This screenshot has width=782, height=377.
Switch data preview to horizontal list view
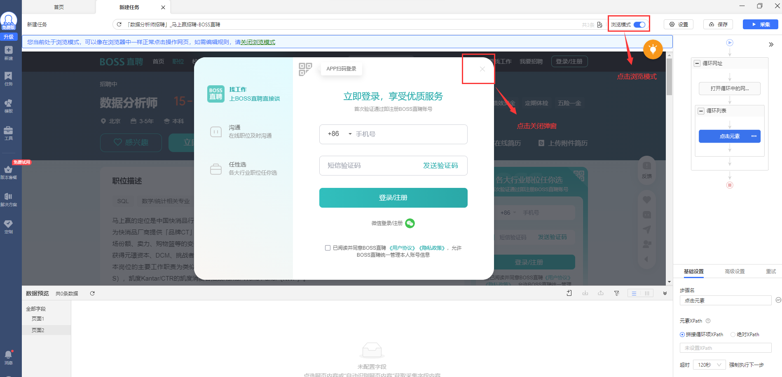[x=634, y=293]
